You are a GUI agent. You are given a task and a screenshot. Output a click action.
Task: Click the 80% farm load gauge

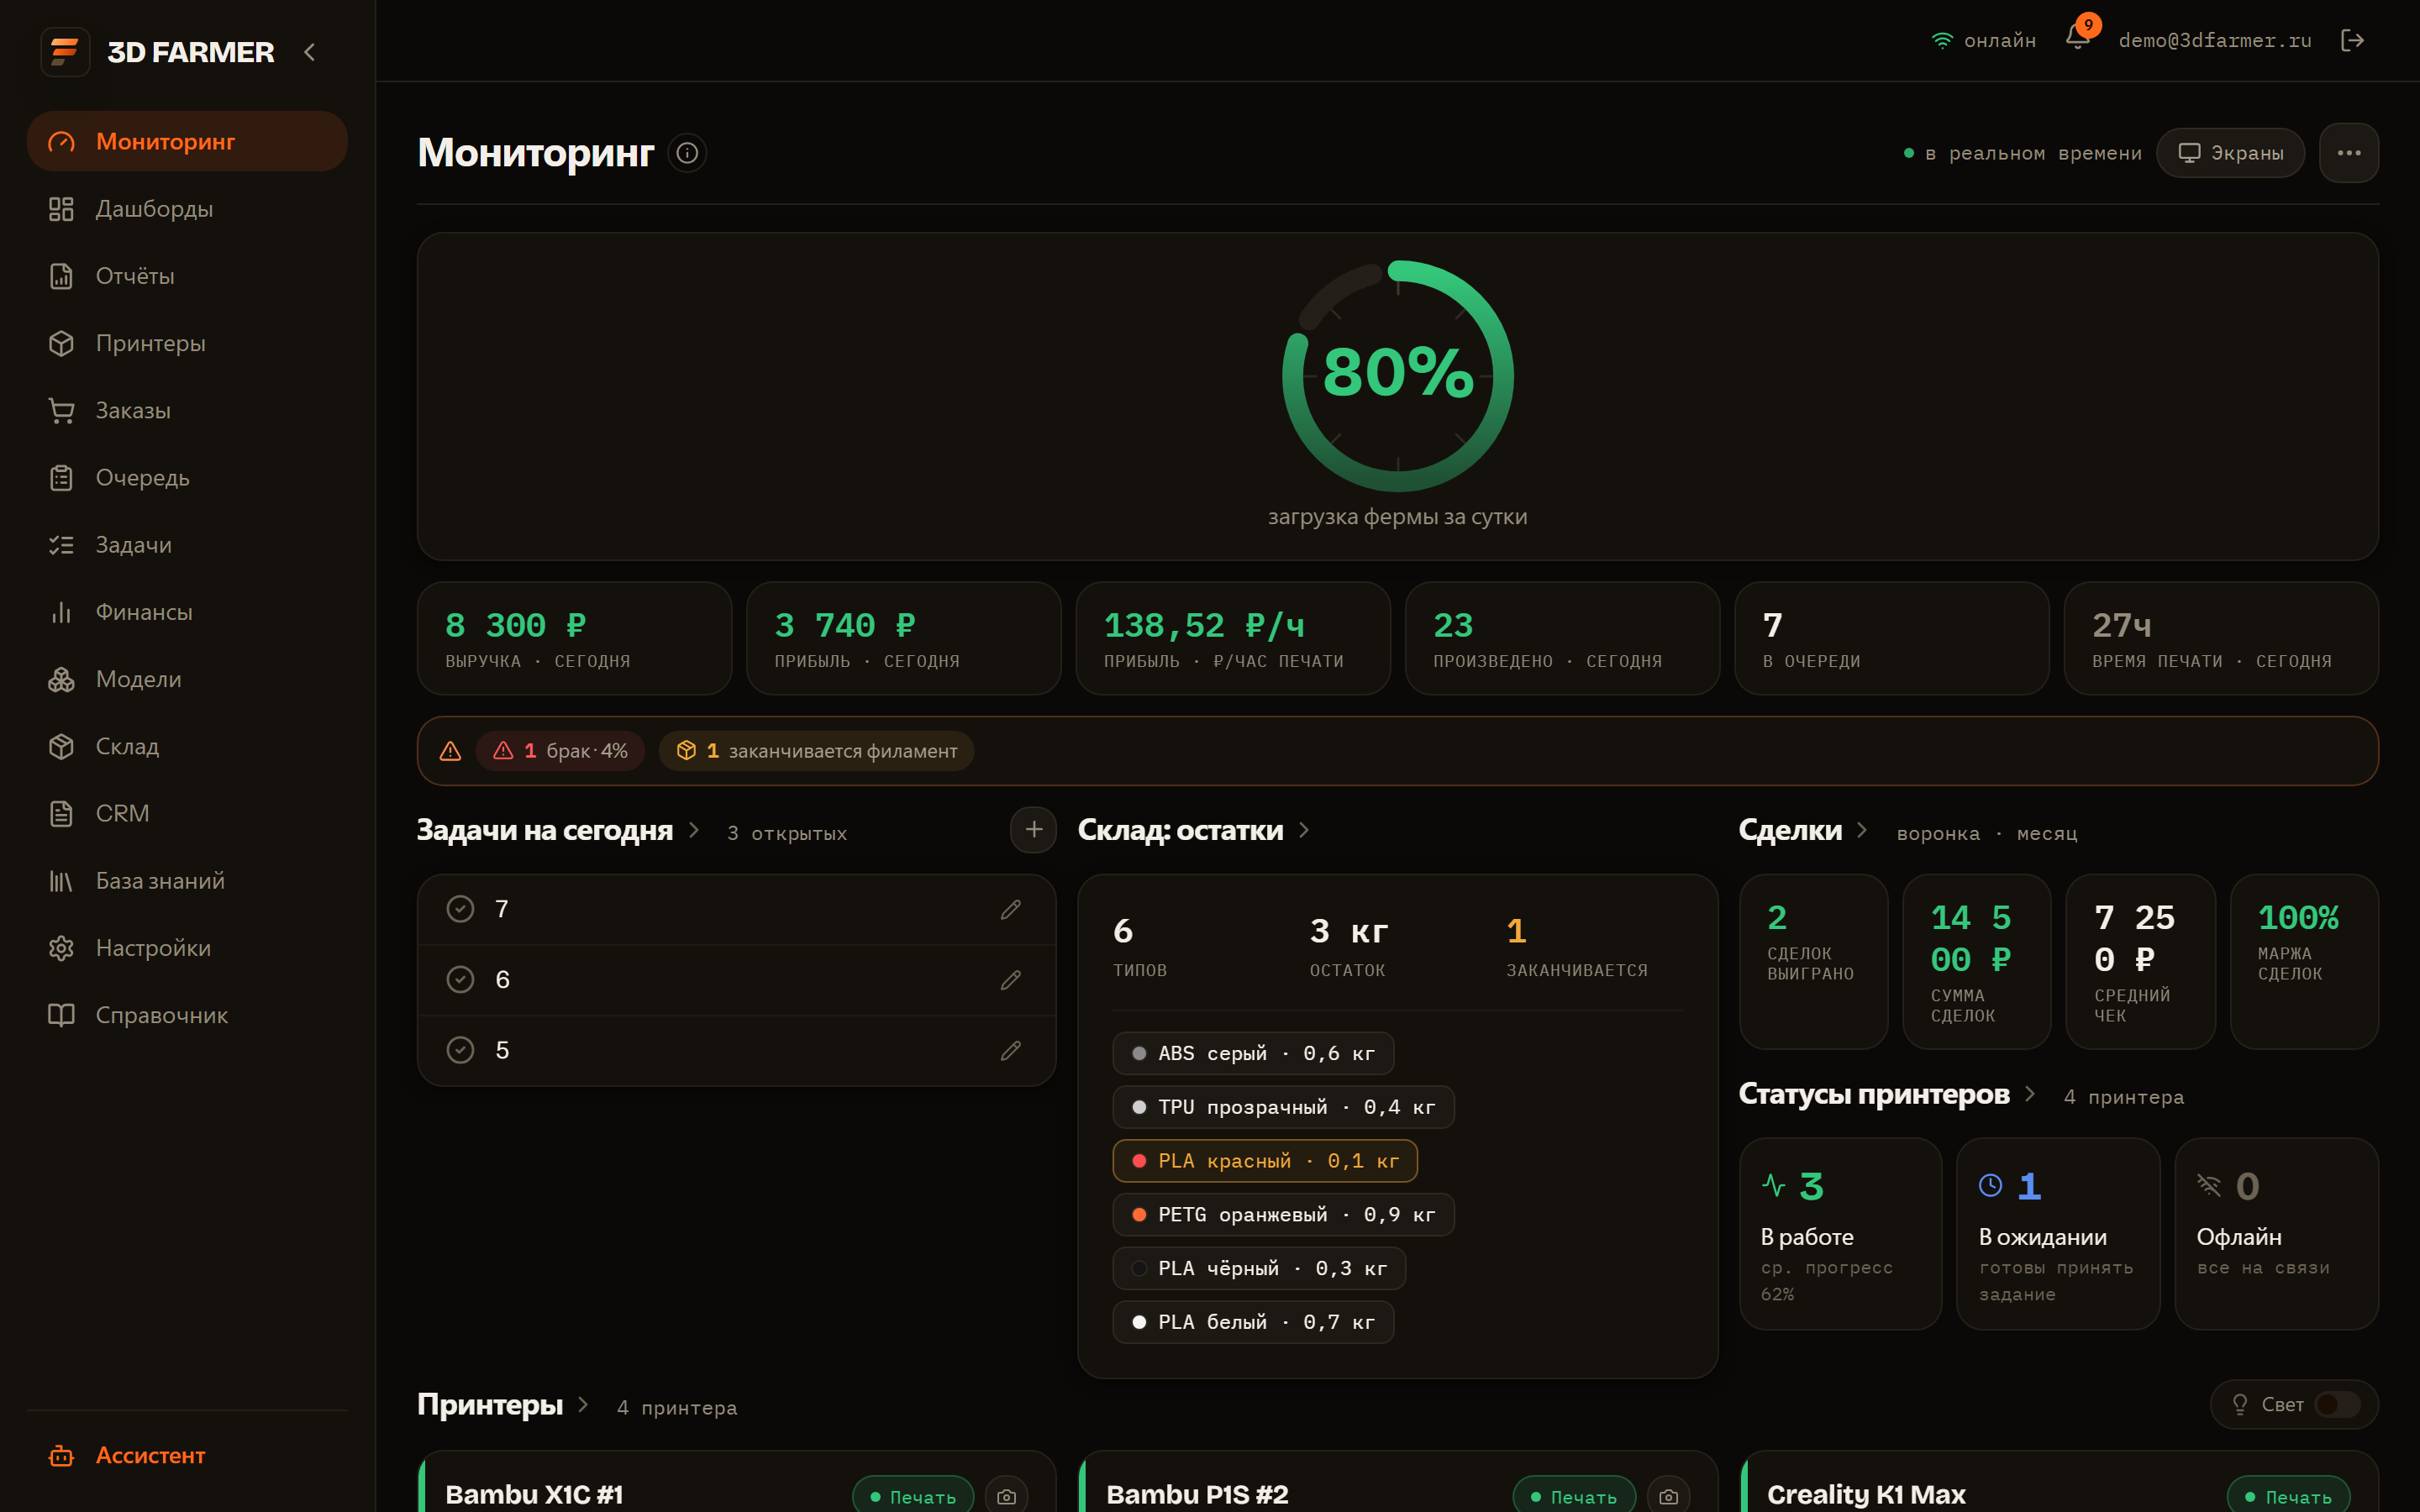pyautogui.click(x=1397, y=376)
